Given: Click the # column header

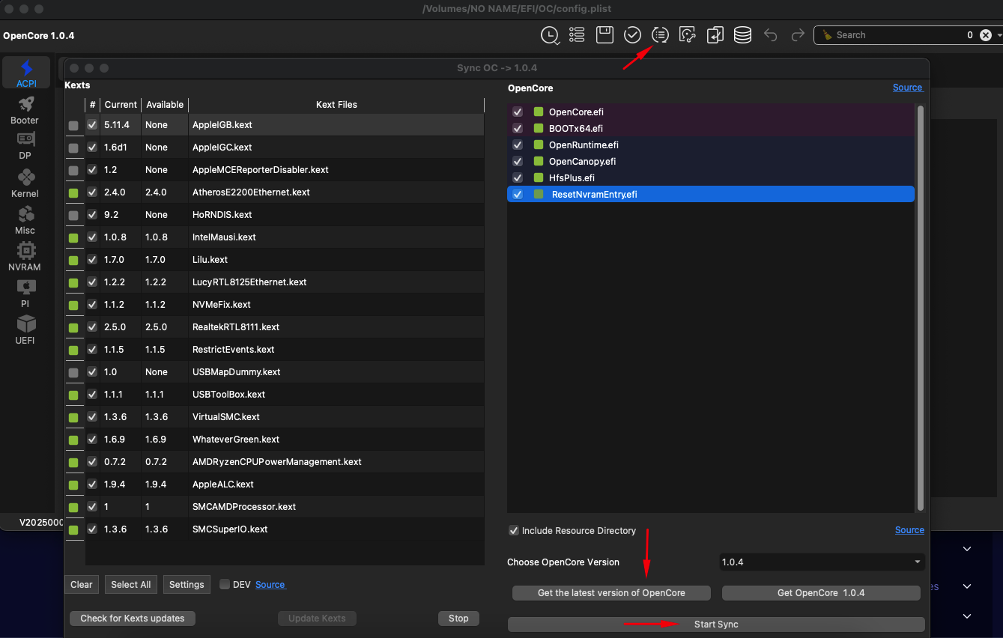Looking at the screenshot, I should (x=92, y=105).
